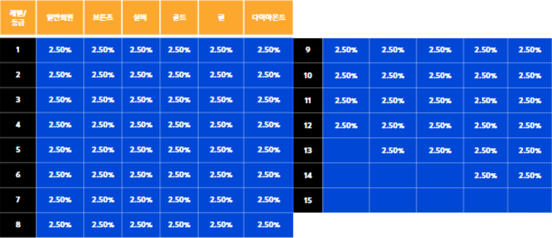This screenshot has height=238, width=552.
Task: Click the 골드 column header
Action: [x=179, y=17]
